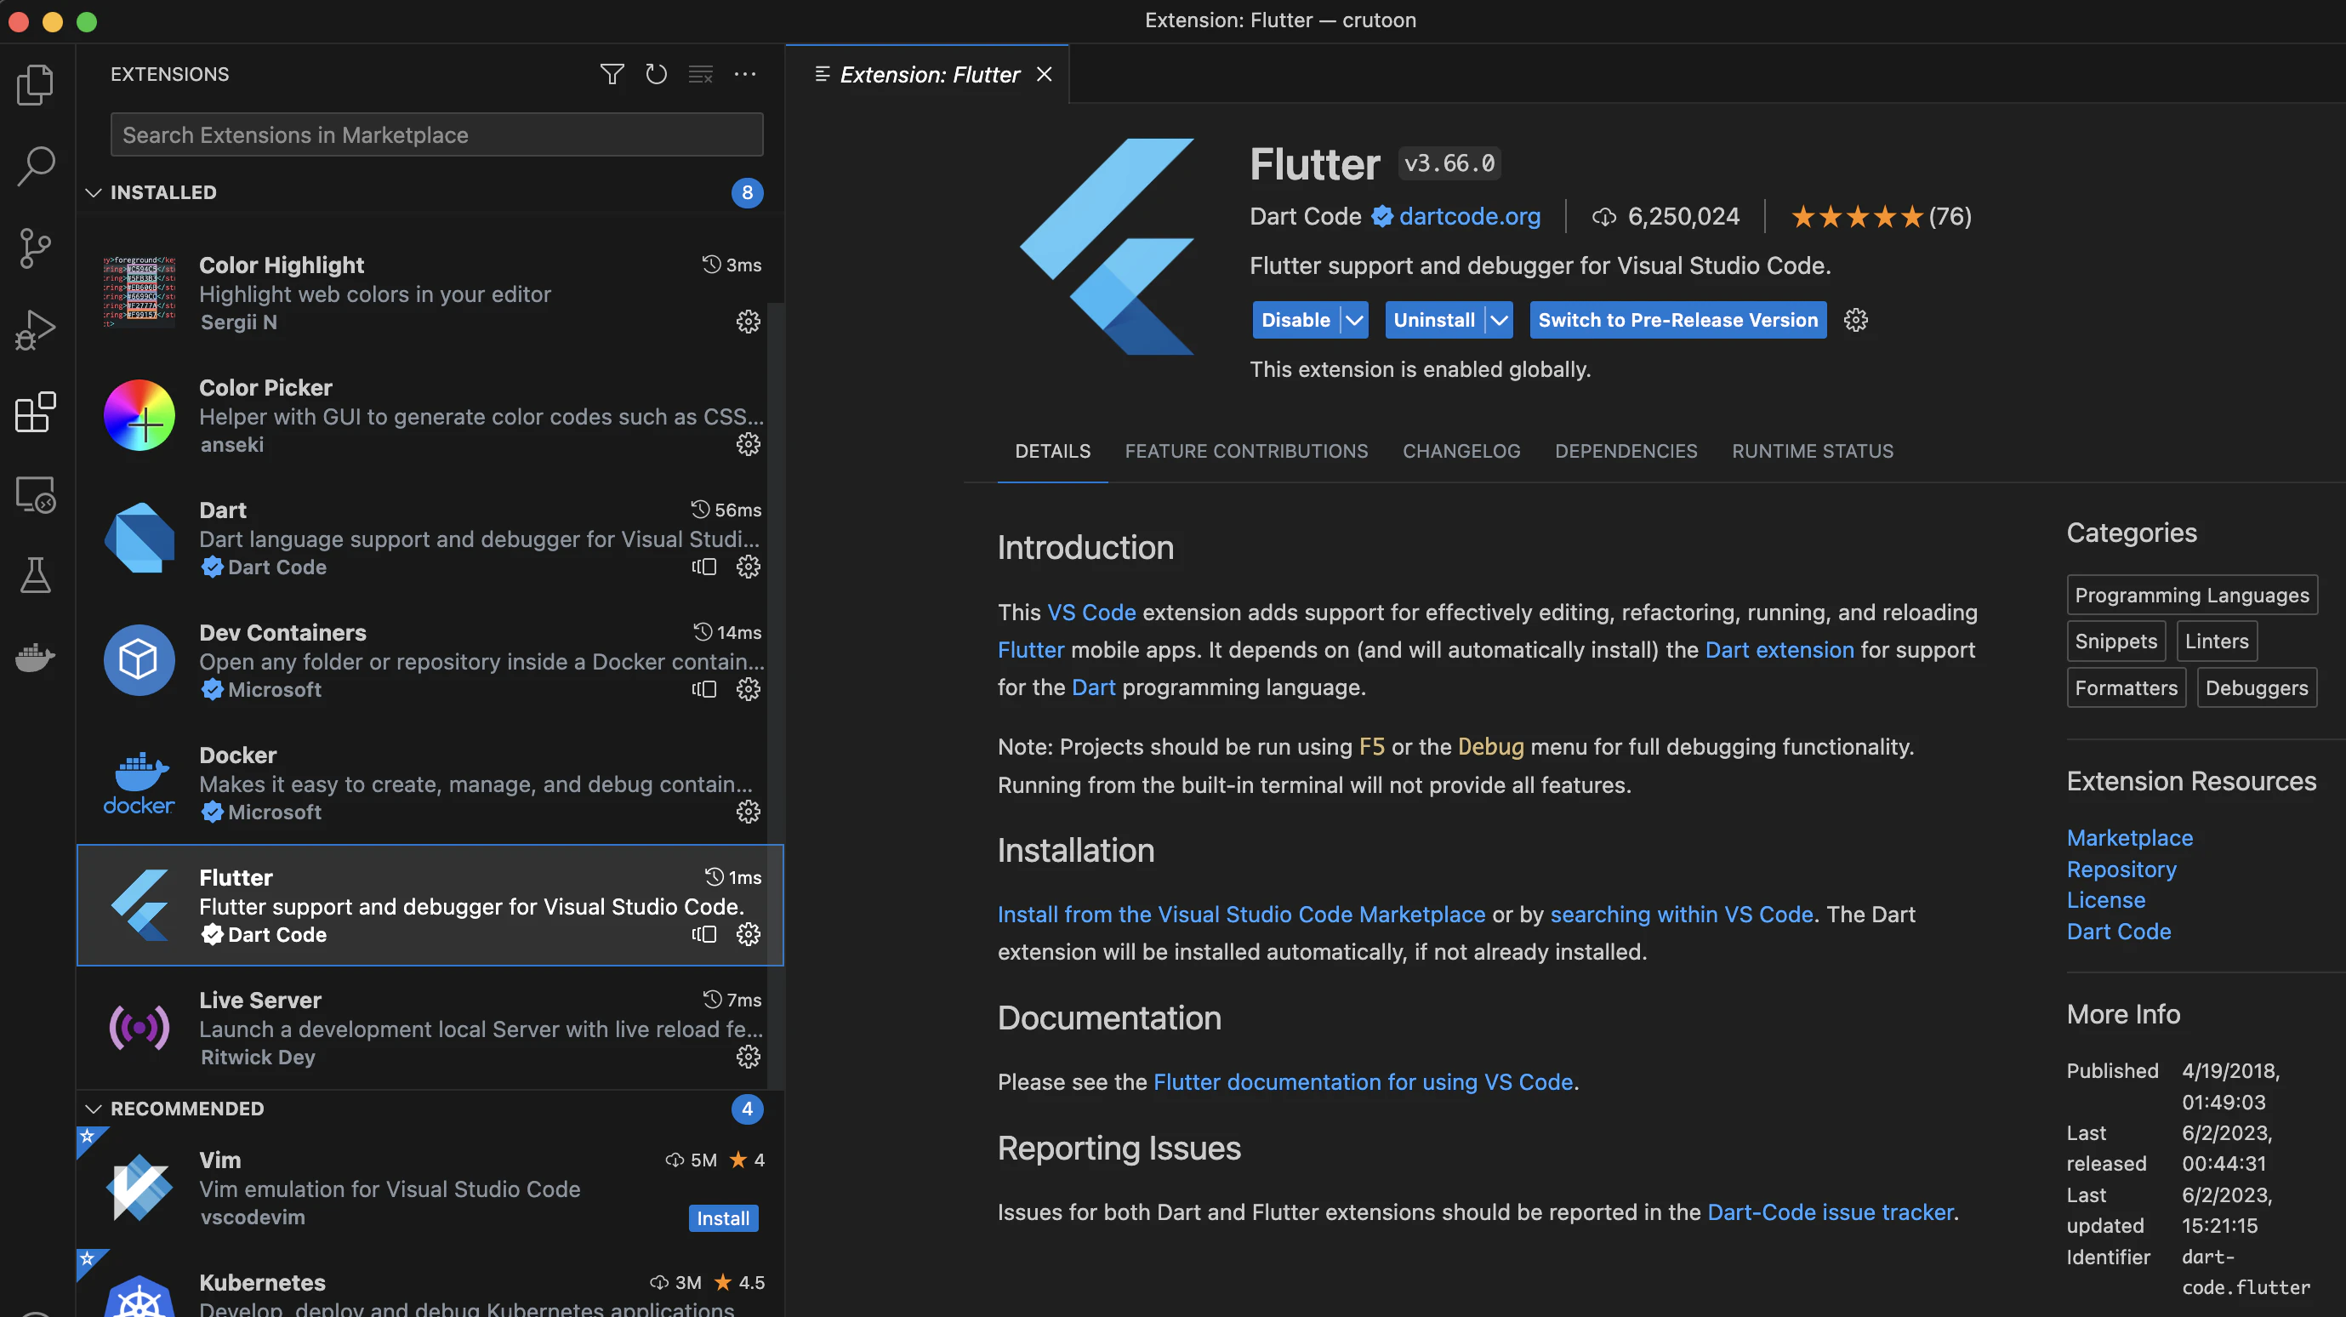Collapse the INSTALLED section
This screenshot has height=1317, width=2346.
(x=93, y=192)
